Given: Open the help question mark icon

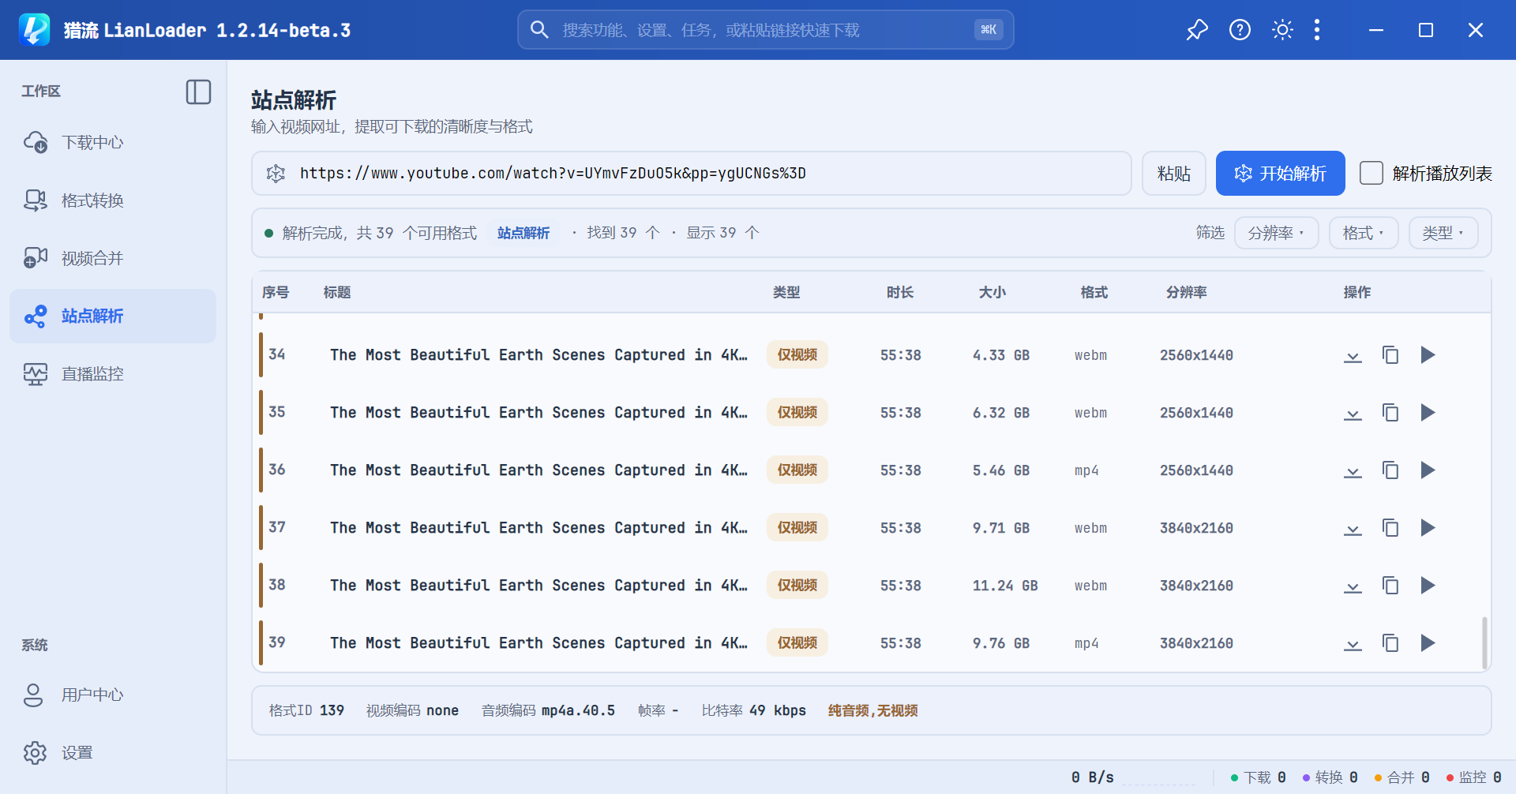Looking at the screenshot, I should point(1240,30).
